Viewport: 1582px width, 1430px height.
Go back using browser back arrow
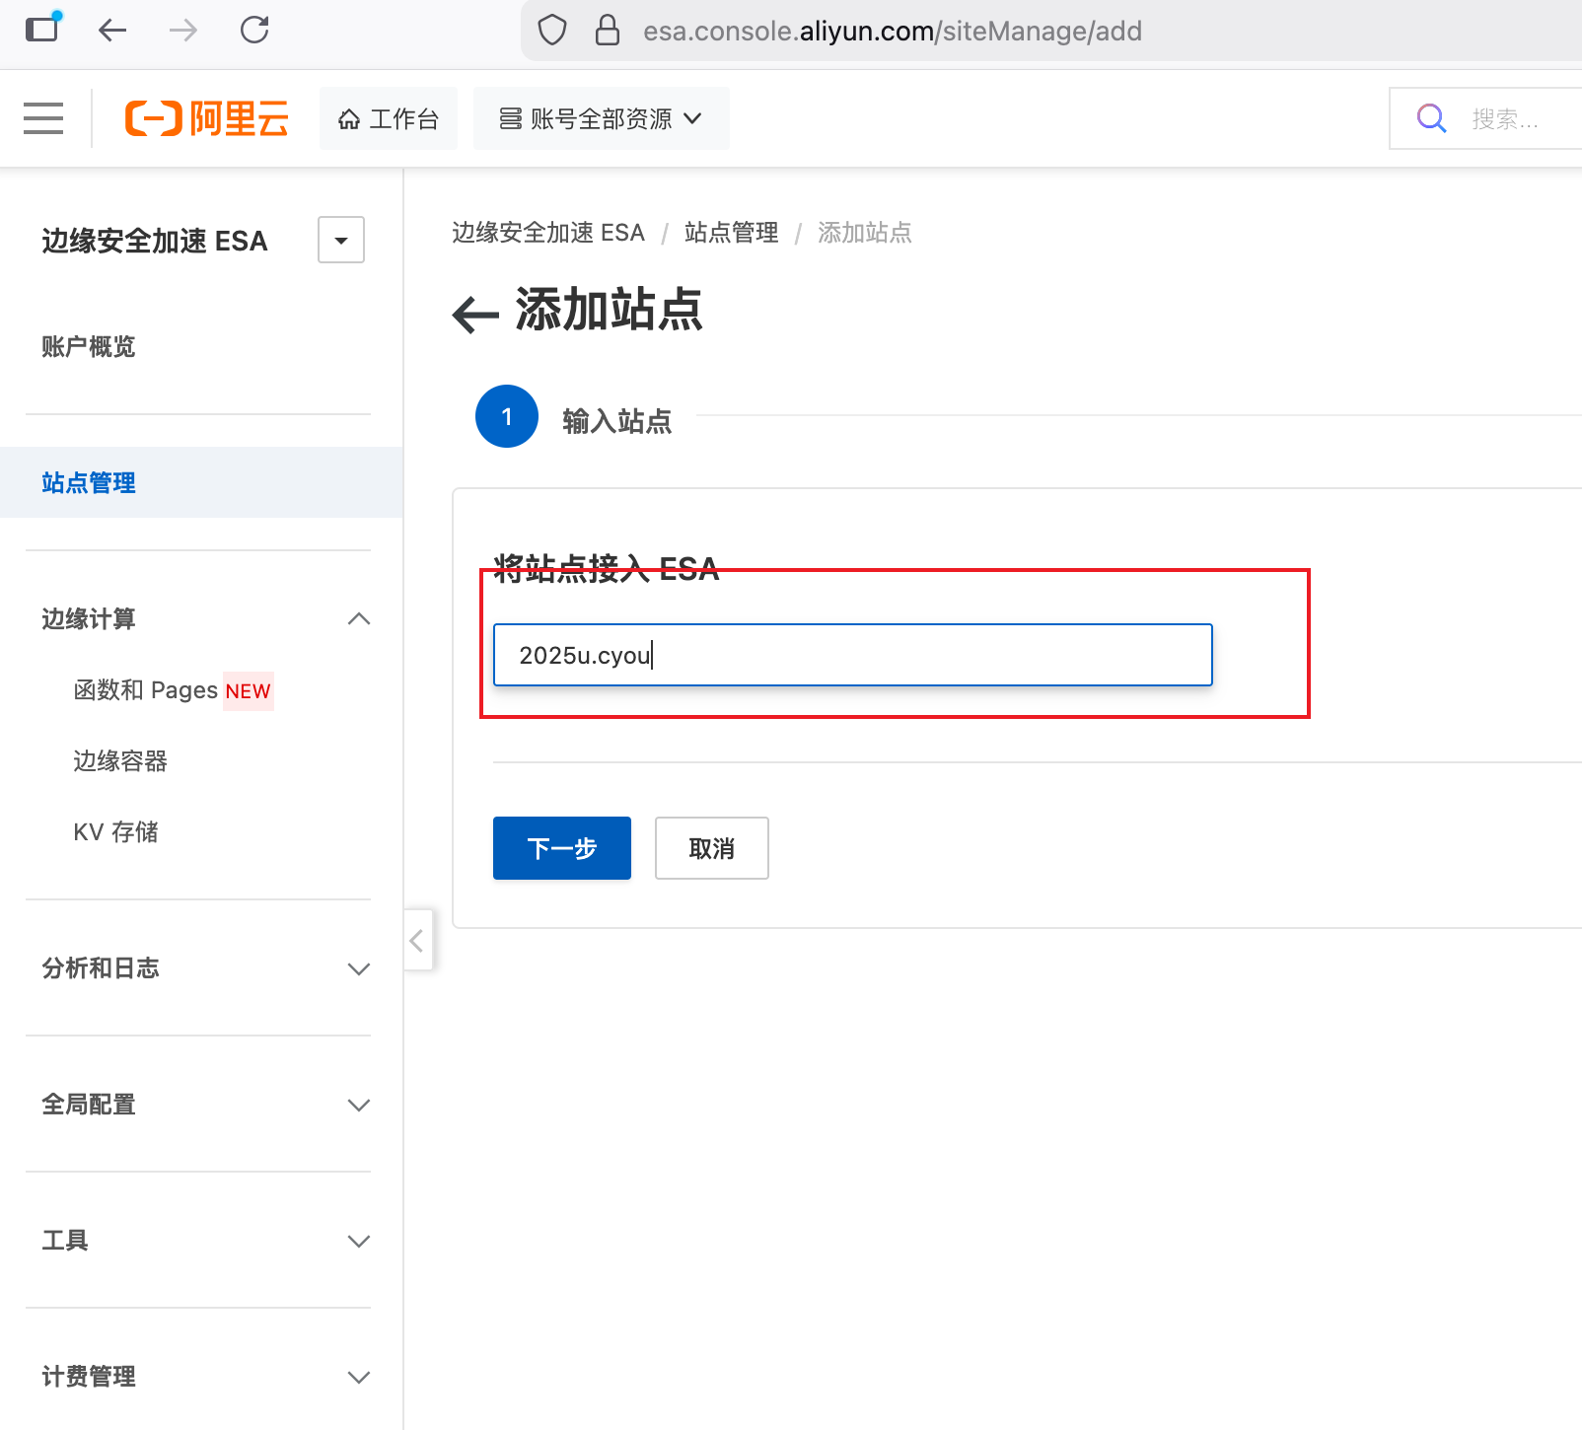tap(112, 30)
